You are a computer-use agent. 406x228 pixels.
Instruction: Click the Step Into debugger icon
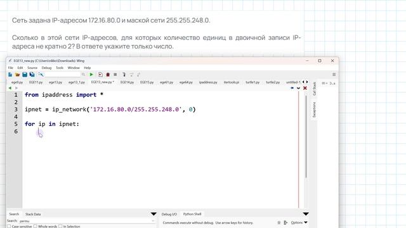tap(124, 75)
